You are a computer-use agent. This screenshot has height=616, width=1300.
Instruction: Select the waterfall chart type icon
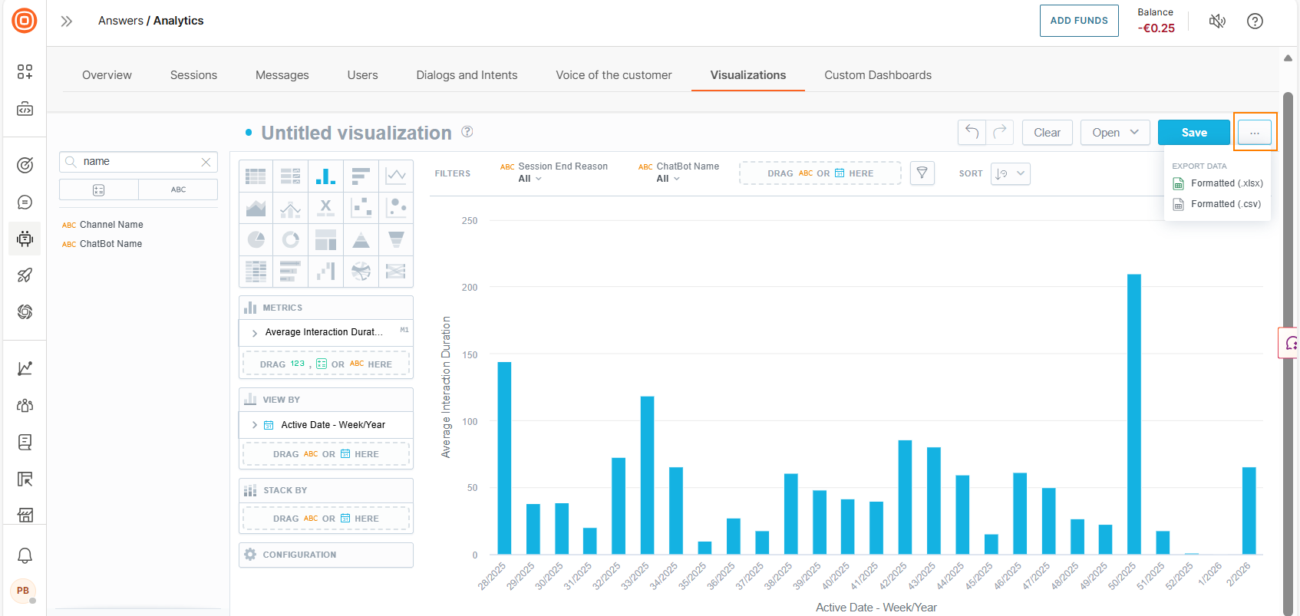(x=326, y=271)
